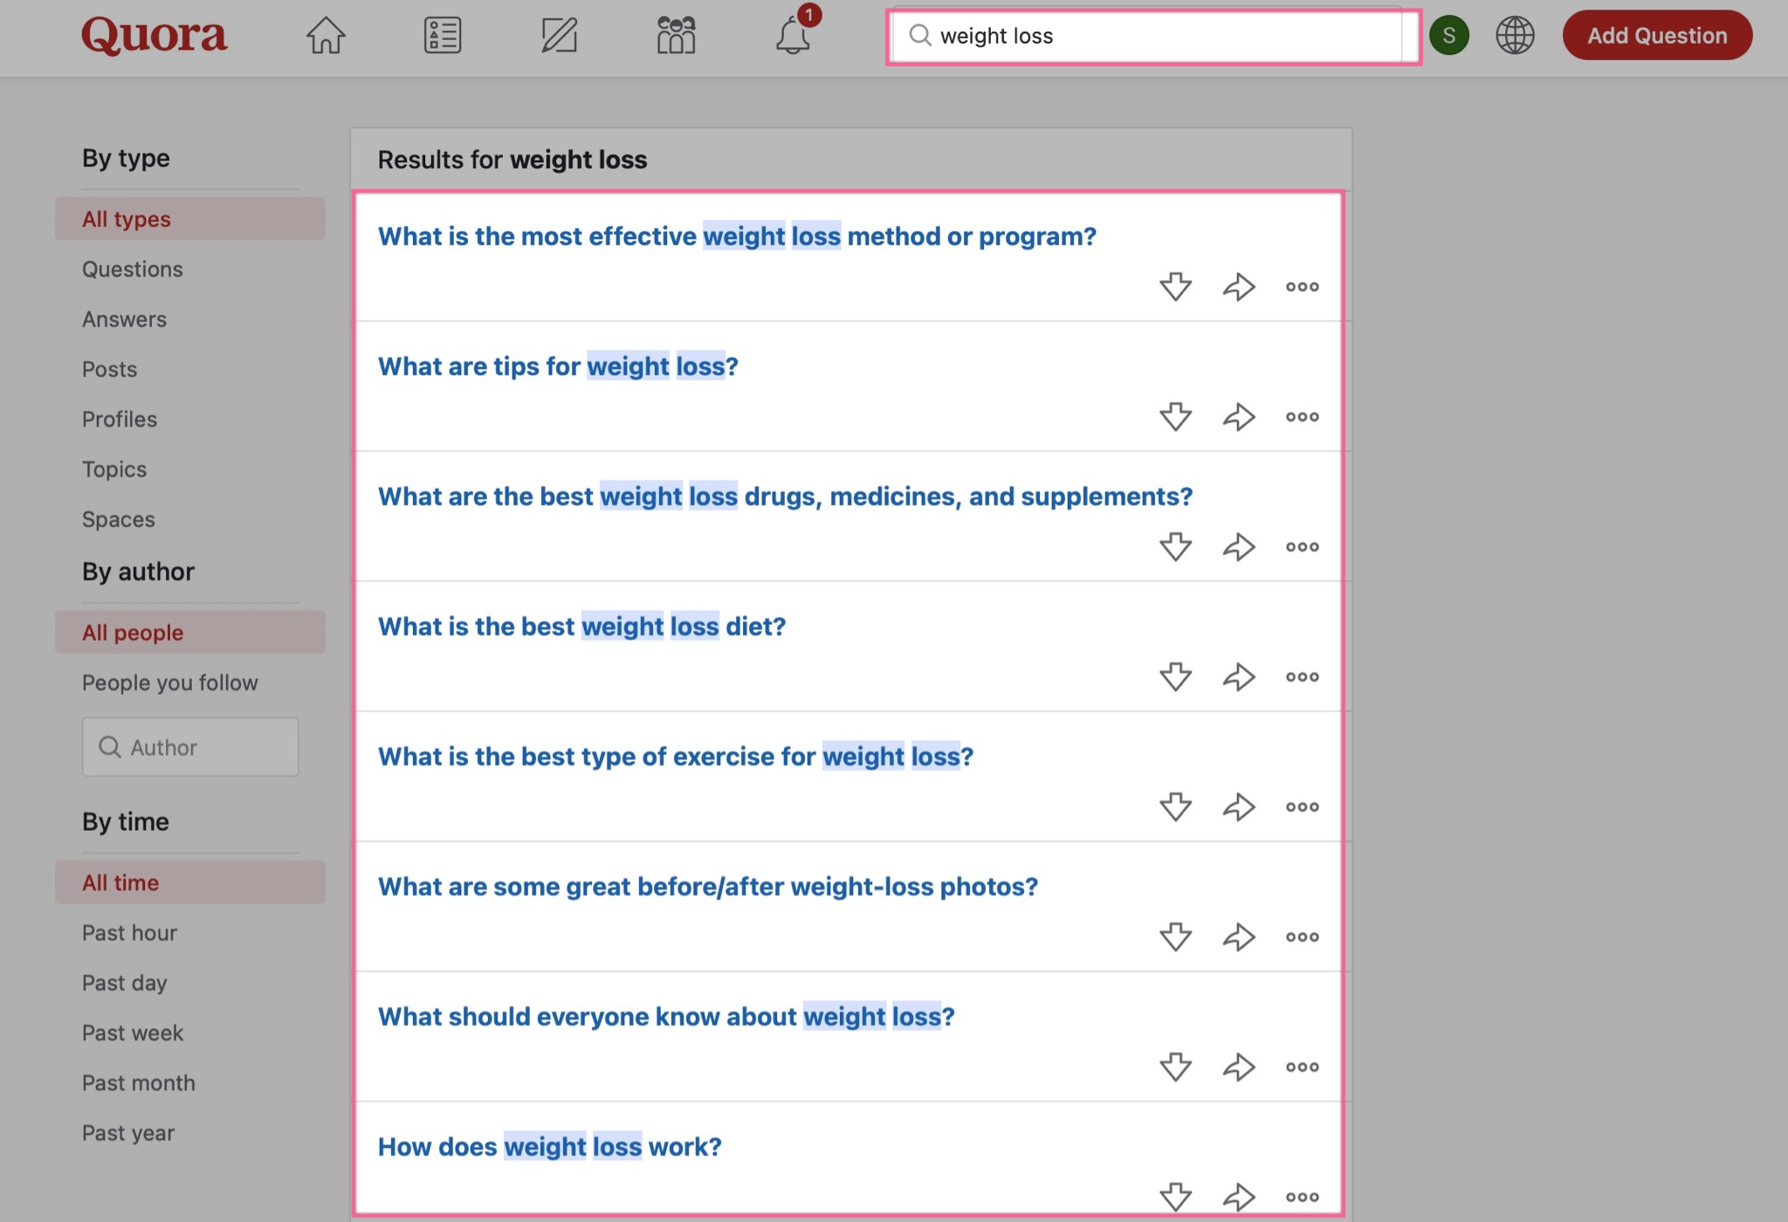
Task: Click the Add Question button
Action: pyautogui.click(x=1657, y=36)
